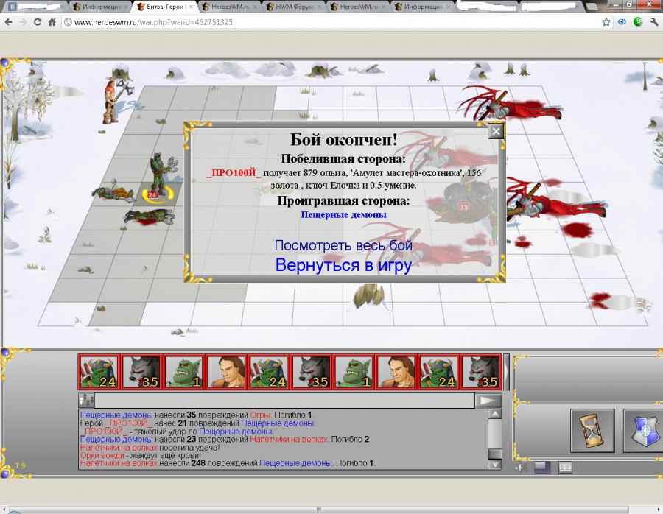Click the hourglass wait button

(x=592, y=430)
